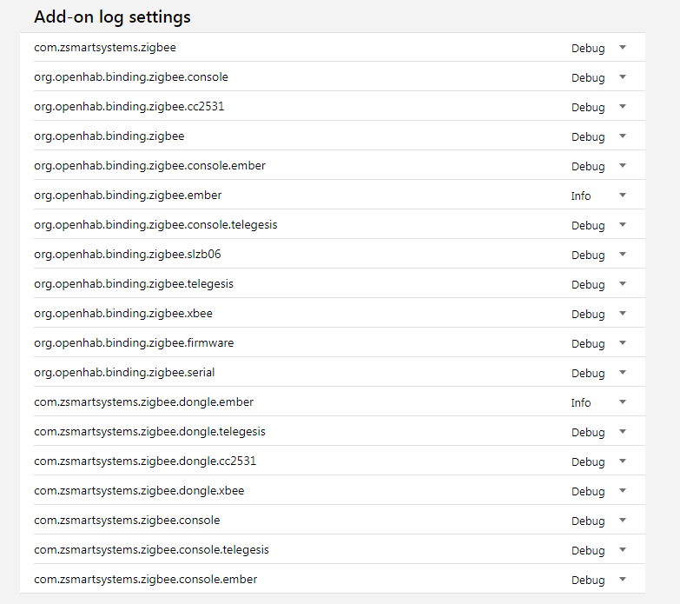Open log level dropdown for com.zsmartsystems.zigbee
The height and width of the screenshot is (604, 680).
[598, 48]
